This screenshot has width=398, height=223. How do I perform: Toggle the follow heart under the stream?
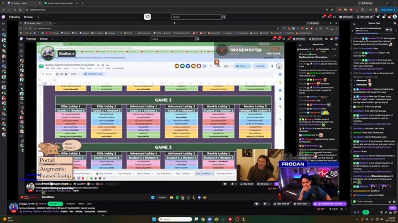pos(256,204)
